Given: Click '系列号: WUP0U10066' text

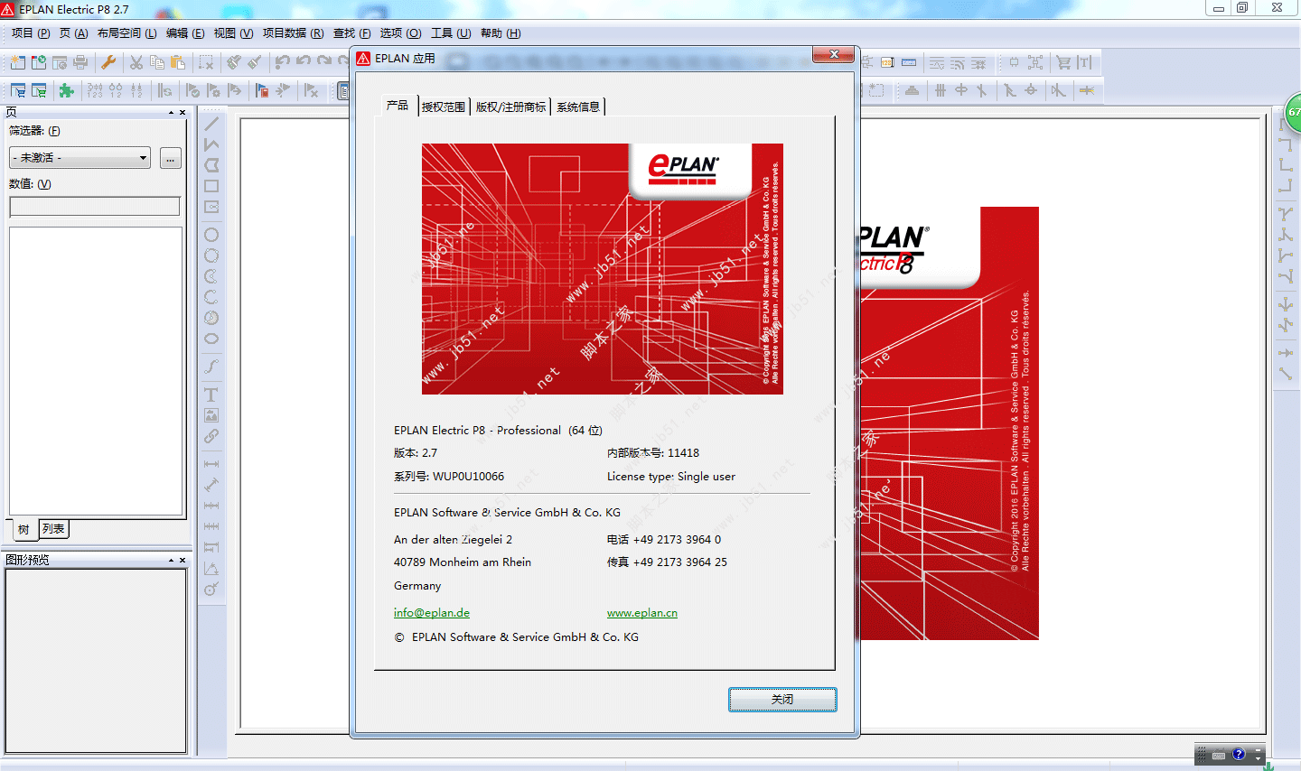Looking at the screenshot, I should tap(449, 477).
